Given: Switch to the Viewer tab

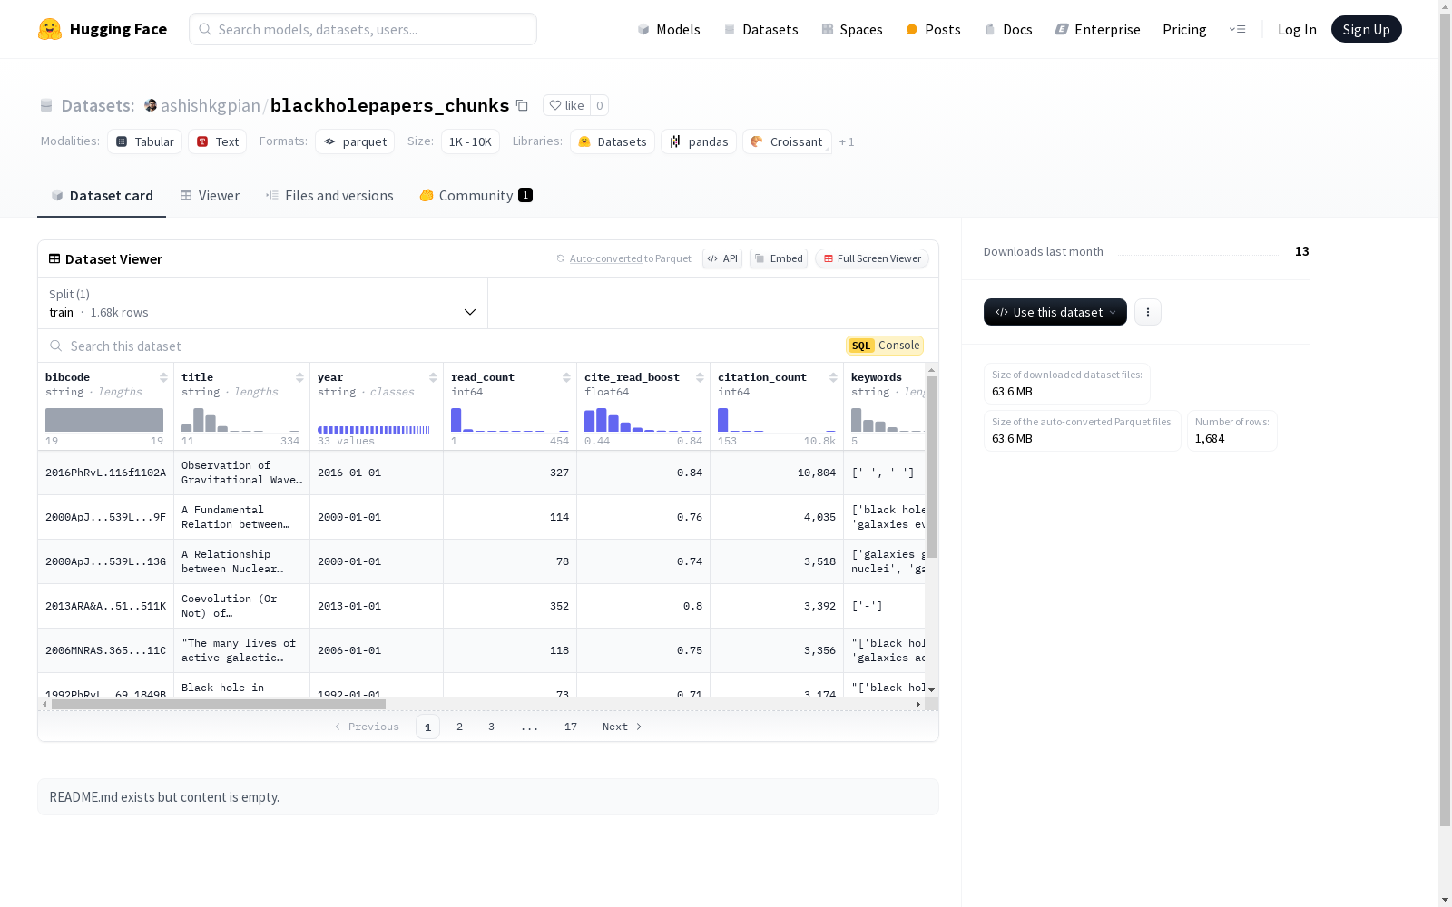Looking at the screenshot, I should [210, 195].
